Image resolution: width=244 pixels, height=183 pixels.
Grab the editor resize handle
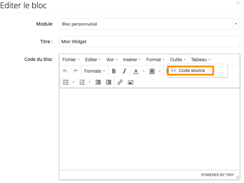(237, 177)
